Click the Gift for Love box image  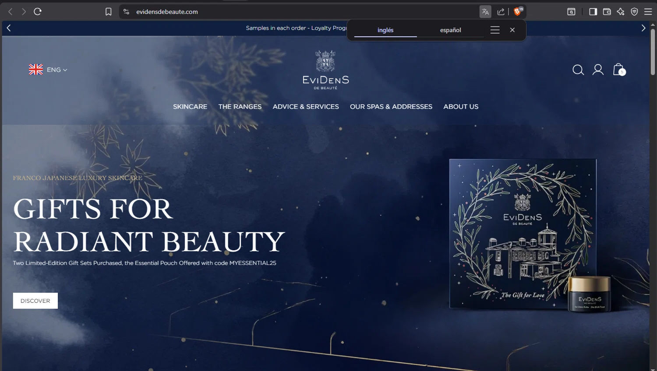[x=523, y=233]
